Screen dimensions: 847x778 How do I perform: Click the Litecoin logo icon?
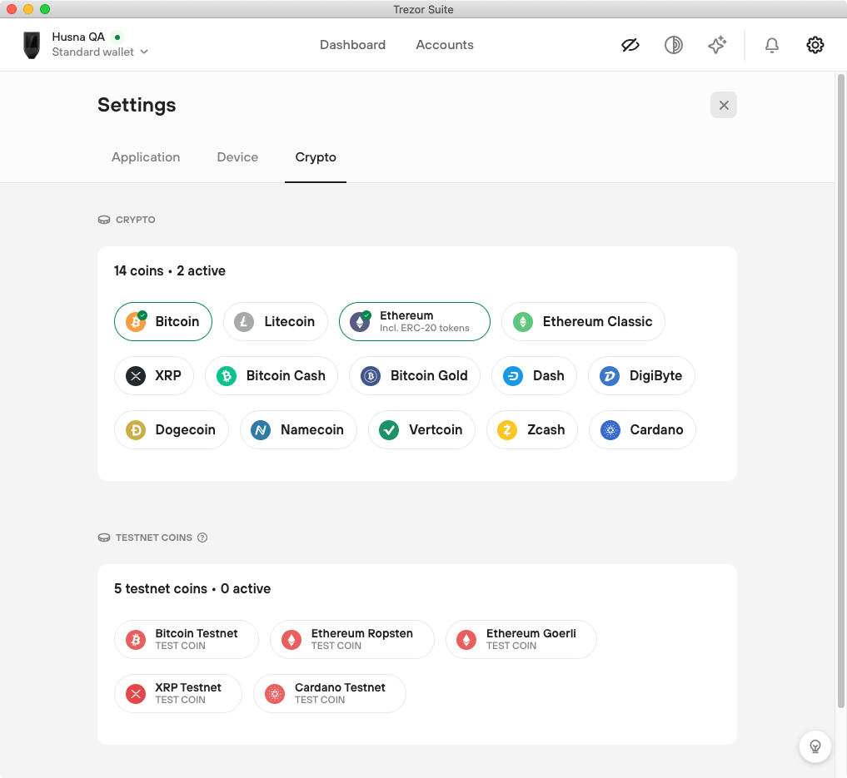tap(244, 321)
